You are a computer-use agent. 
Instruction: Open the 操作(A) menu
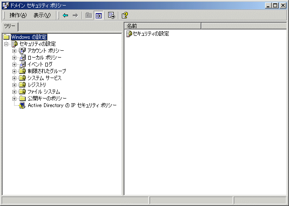click(x=18, y=15)
